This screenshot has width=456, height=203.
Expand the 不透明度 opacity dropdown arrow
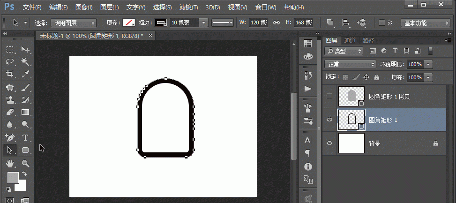[x=428, y=64]
